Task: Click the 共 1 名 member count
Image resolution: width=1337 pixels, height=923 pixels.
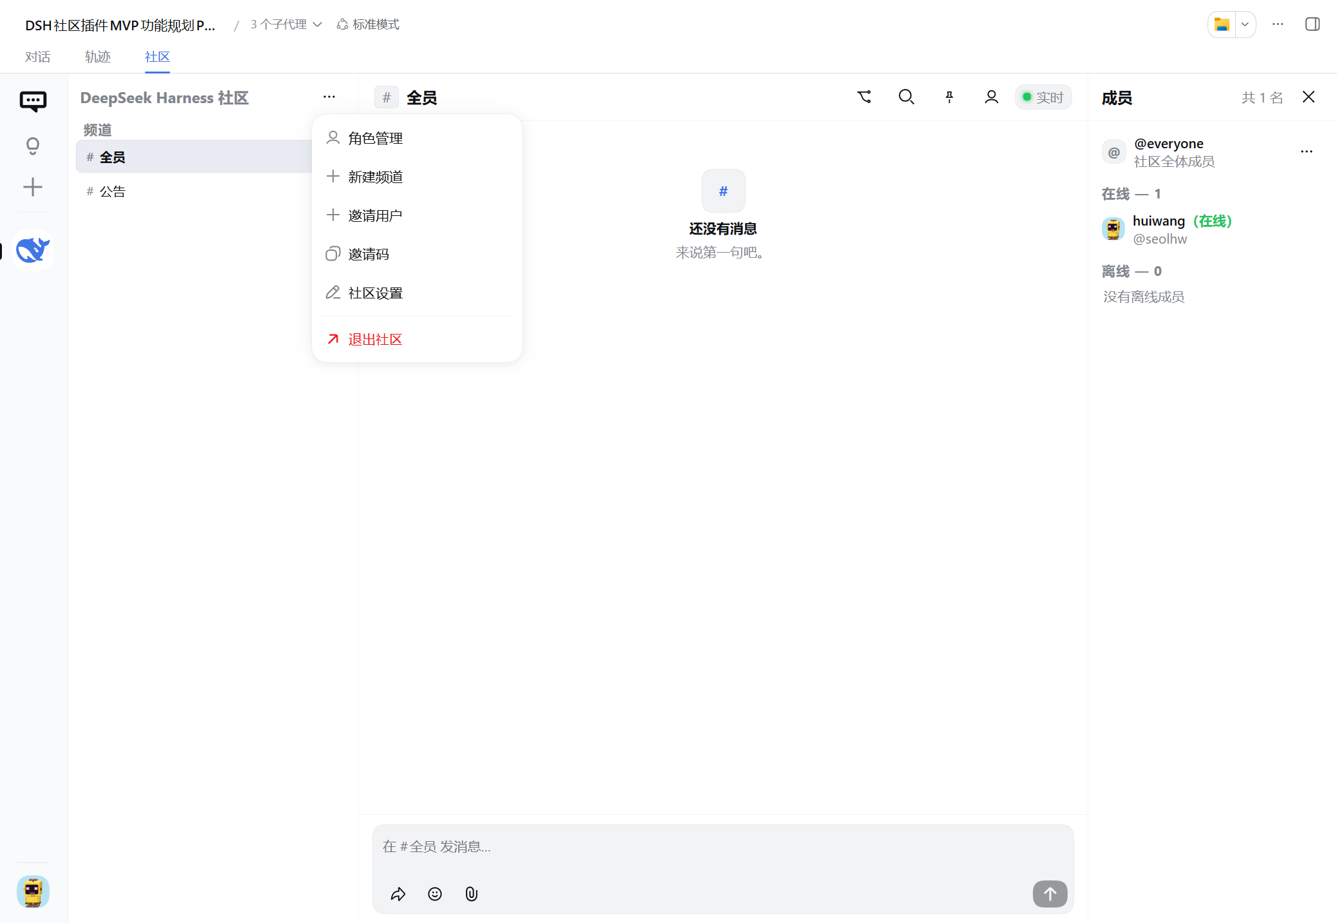Action: pos(1262,97)
